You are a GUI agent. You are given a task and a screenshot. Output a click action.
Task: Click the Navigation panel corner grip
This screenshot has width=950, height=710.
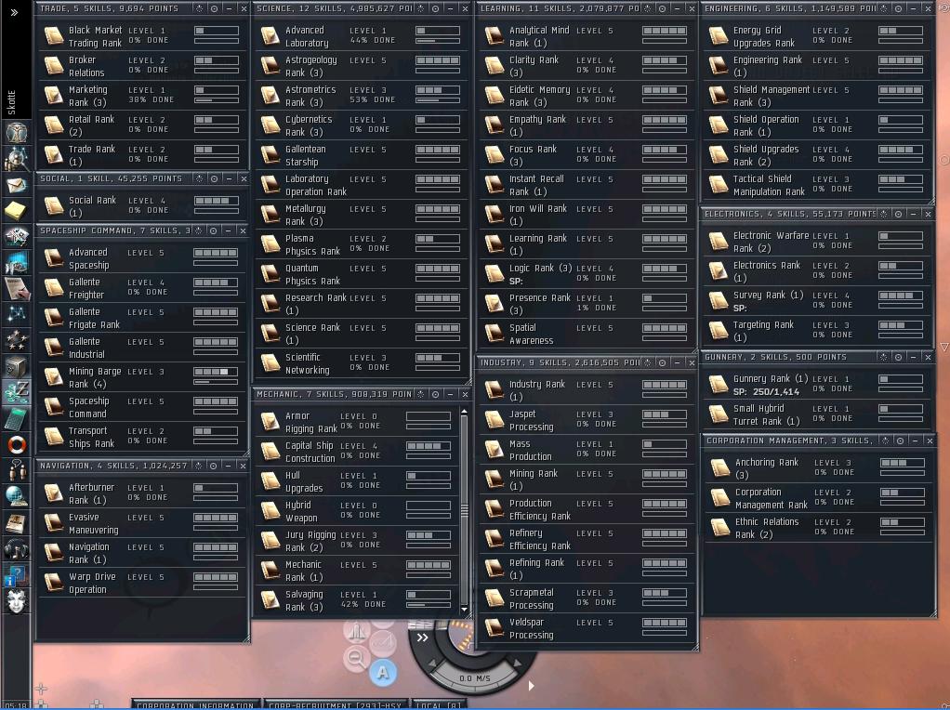click(x=246, y=638)
